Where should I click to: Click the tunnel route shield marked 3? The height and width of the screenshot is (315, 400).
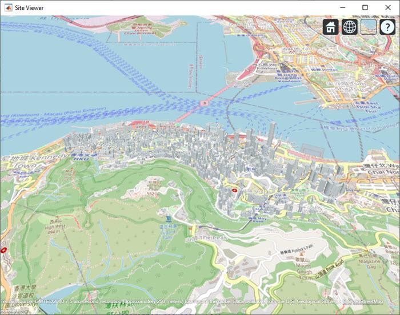[204, 103]
